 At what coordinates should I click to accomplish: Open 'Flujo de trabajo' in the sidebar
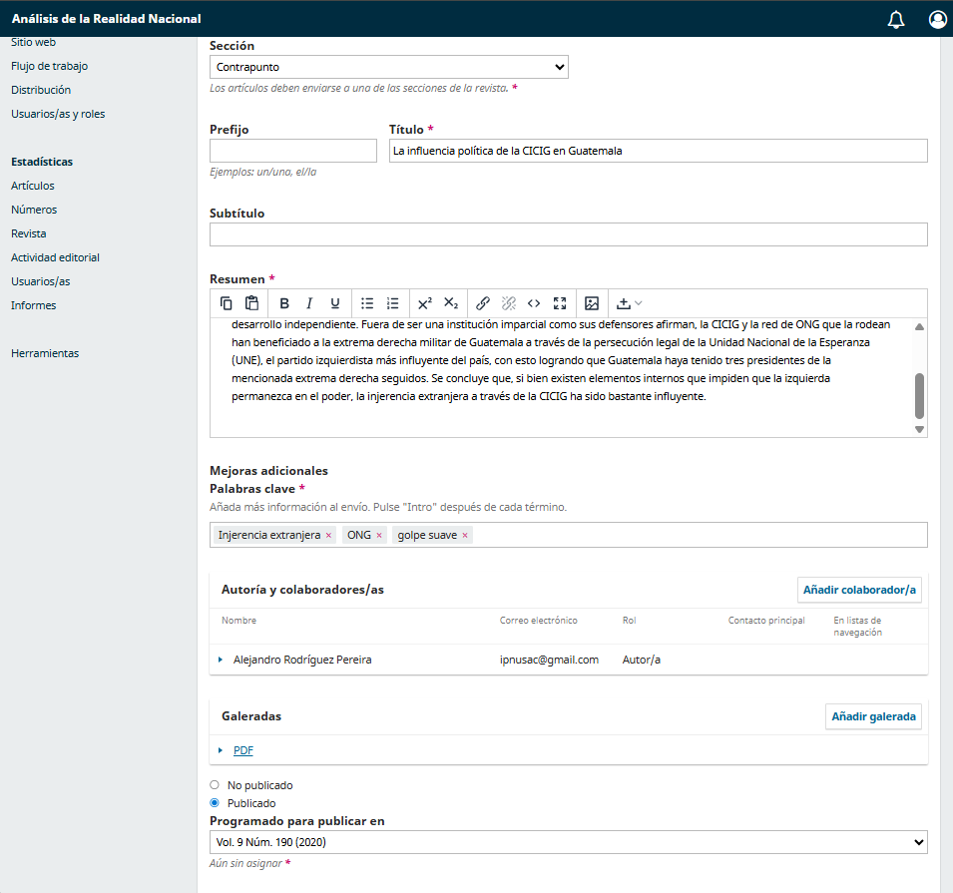click(49, 66)
